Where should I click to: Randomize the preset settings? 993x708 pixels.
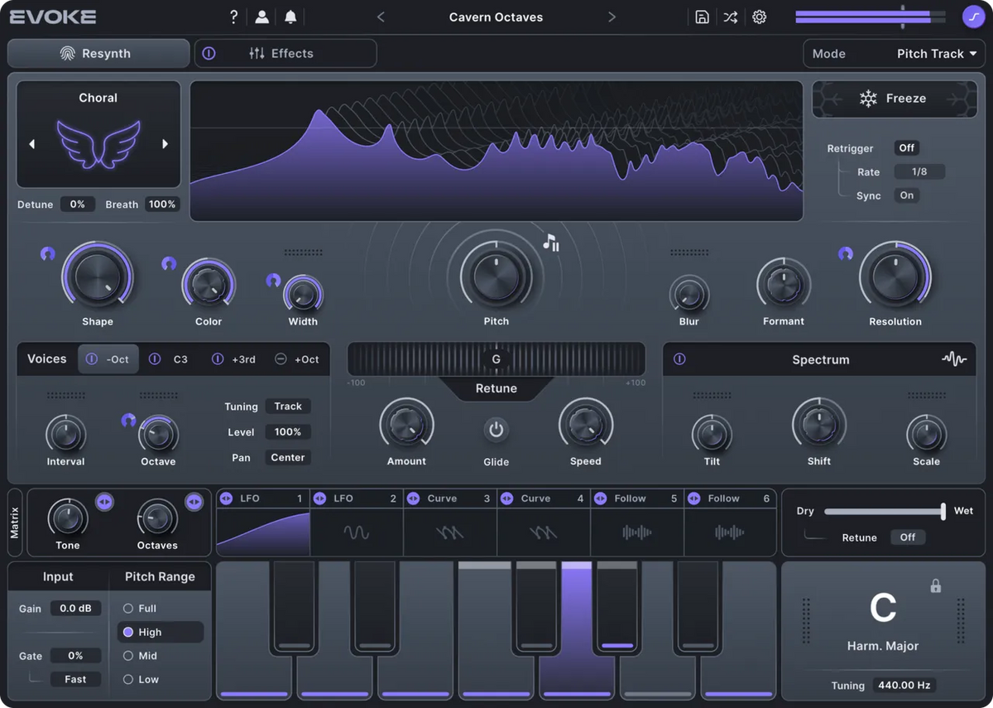click(x=731, y=17)
